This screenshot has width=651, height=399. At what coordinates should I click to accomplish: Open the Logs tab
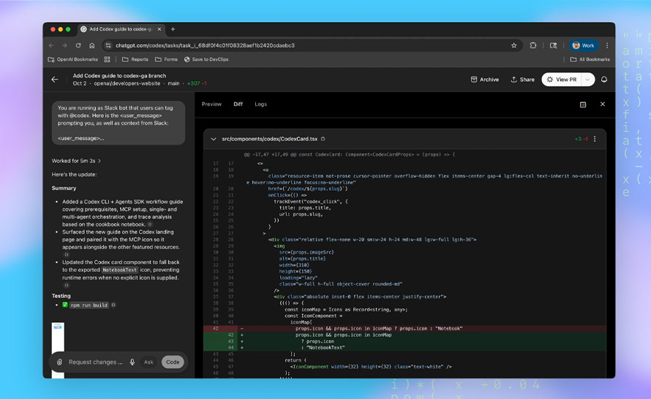point(260,104)
